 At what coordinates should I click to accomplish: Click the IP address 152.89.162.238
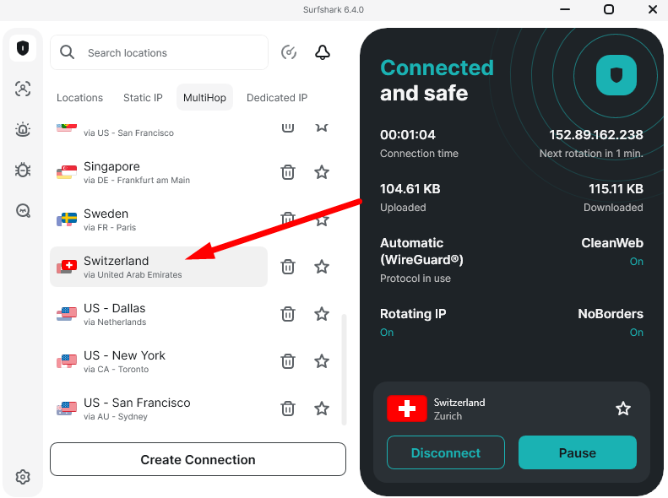click(596, 135)
